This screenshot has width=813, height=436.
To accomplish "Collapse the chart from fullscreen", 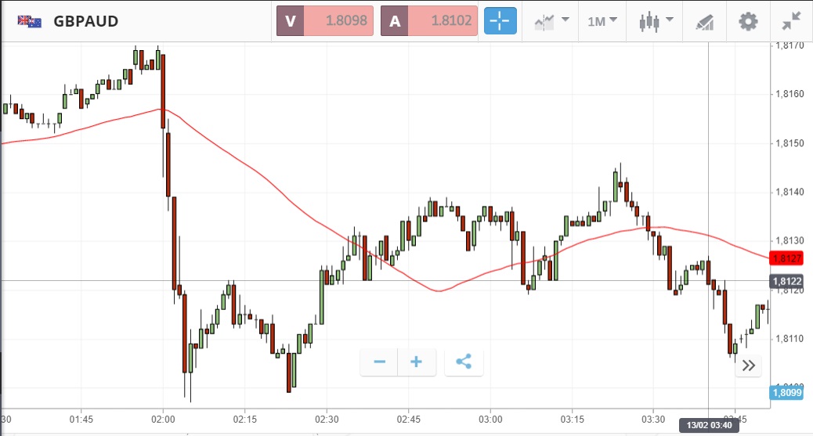I will click(792, 21).
